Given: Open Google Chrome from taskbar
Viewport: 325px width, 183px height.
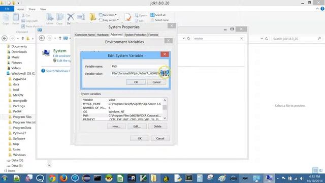Looking at the screenshot, I should point(52,178).
